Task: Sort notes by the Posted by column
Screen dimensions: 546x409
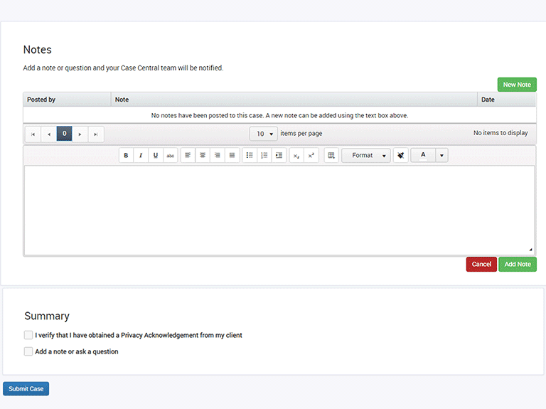Action: click(41, 100)
